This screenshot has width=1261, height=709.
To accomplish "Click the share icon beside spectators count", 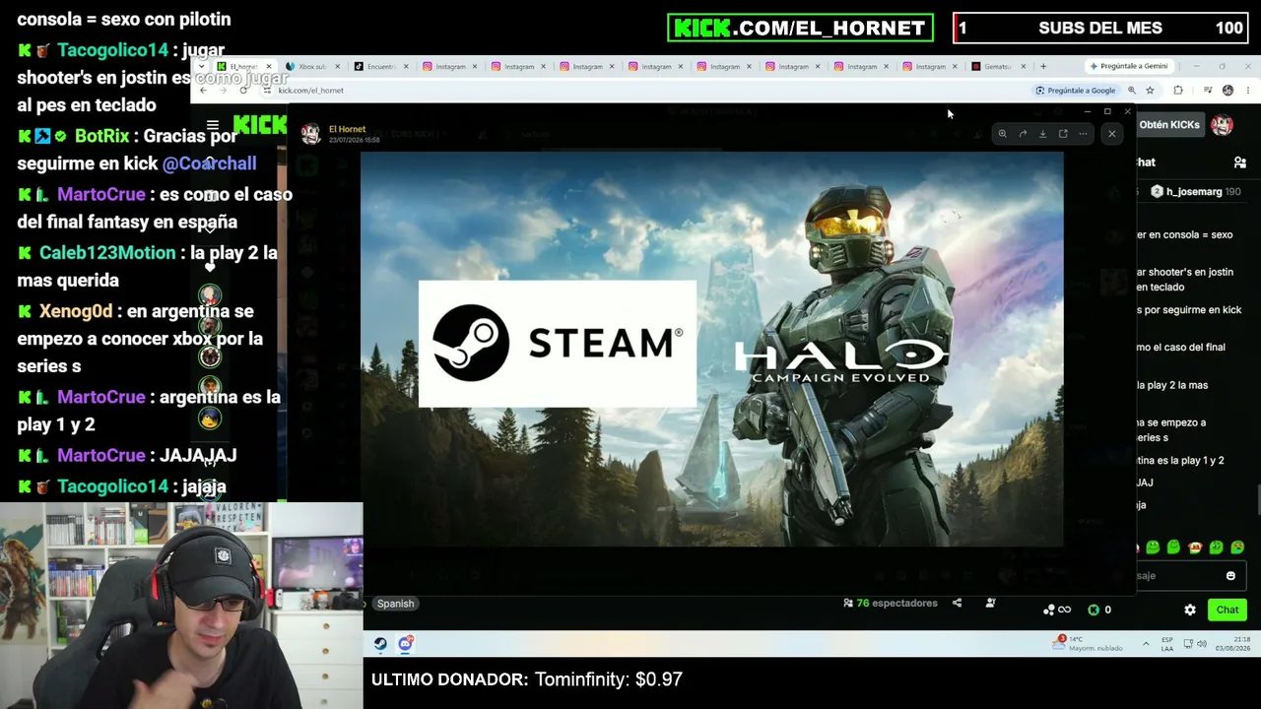I will tap(957, 603).
